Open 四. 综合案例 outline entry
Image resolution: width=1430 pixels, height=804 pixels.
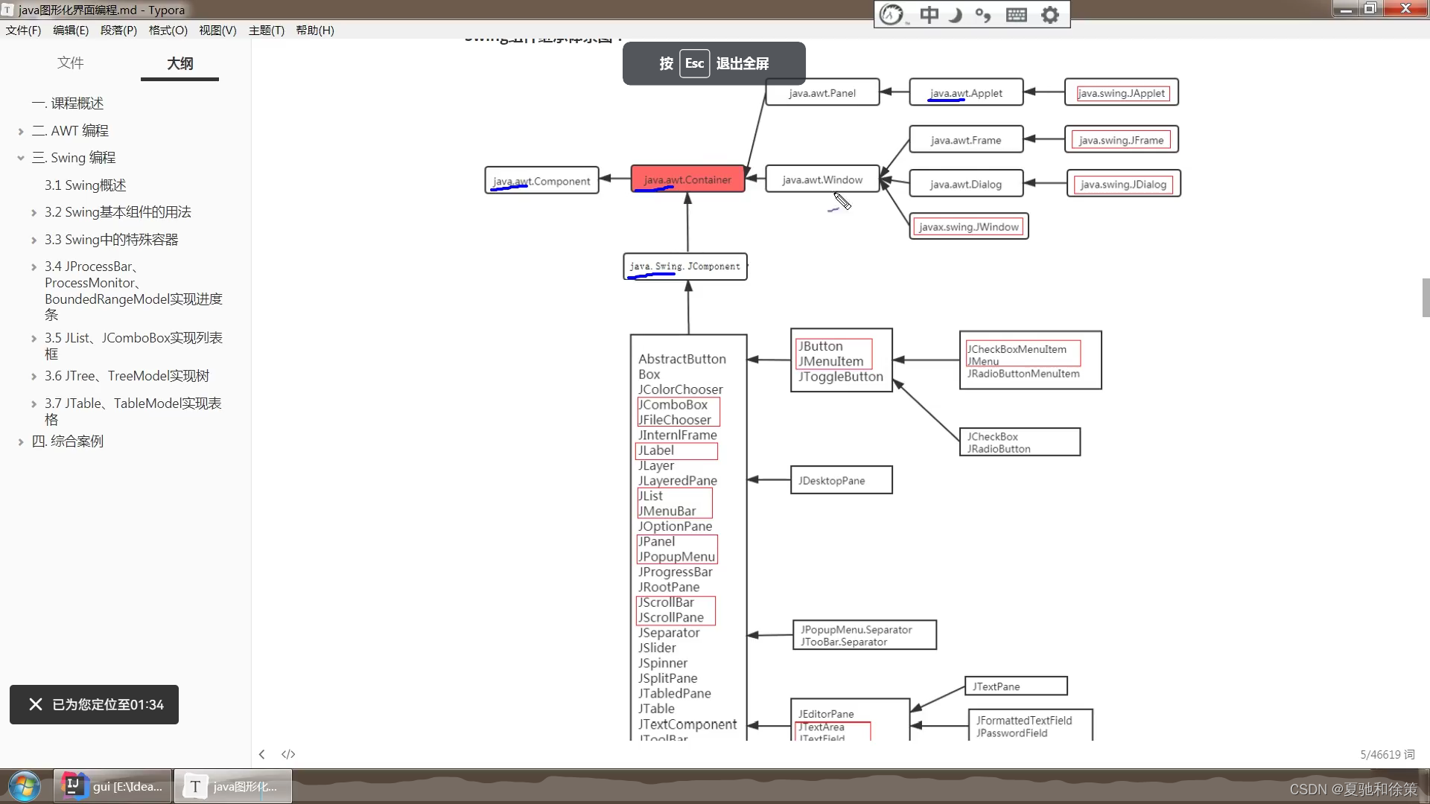pos(67,441)
